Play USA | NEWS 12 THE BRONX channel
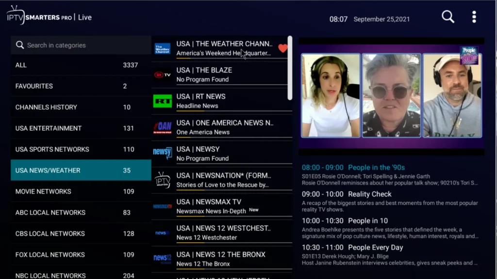Screen dimensions: 497x279 (x=222, y=259)
